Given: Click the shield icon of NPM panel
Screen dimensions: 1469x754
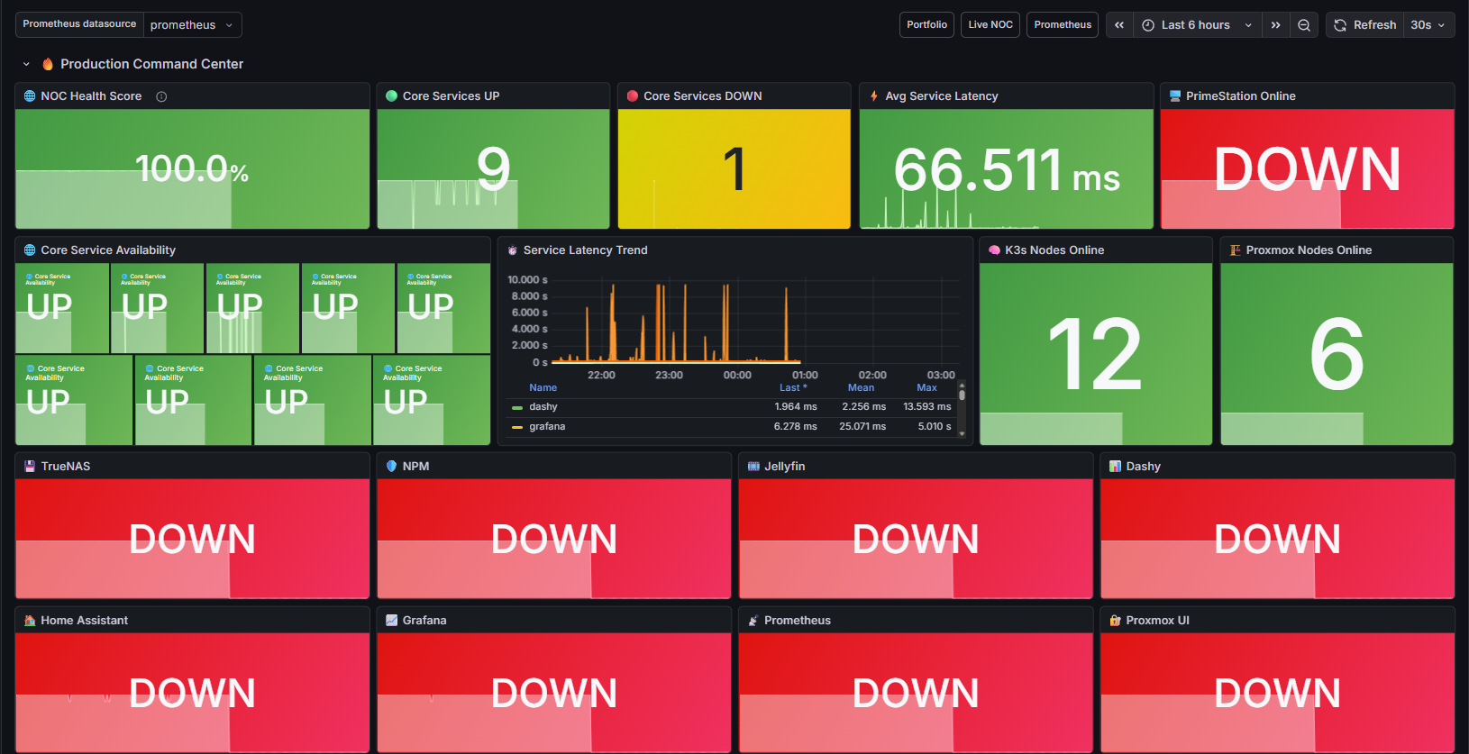Looking at the screenshot, I should point(392,467).
